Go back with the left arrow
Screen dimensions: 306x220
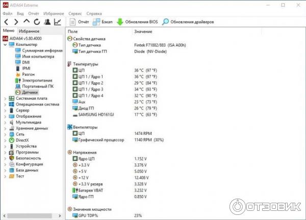(x=6, y=22)
